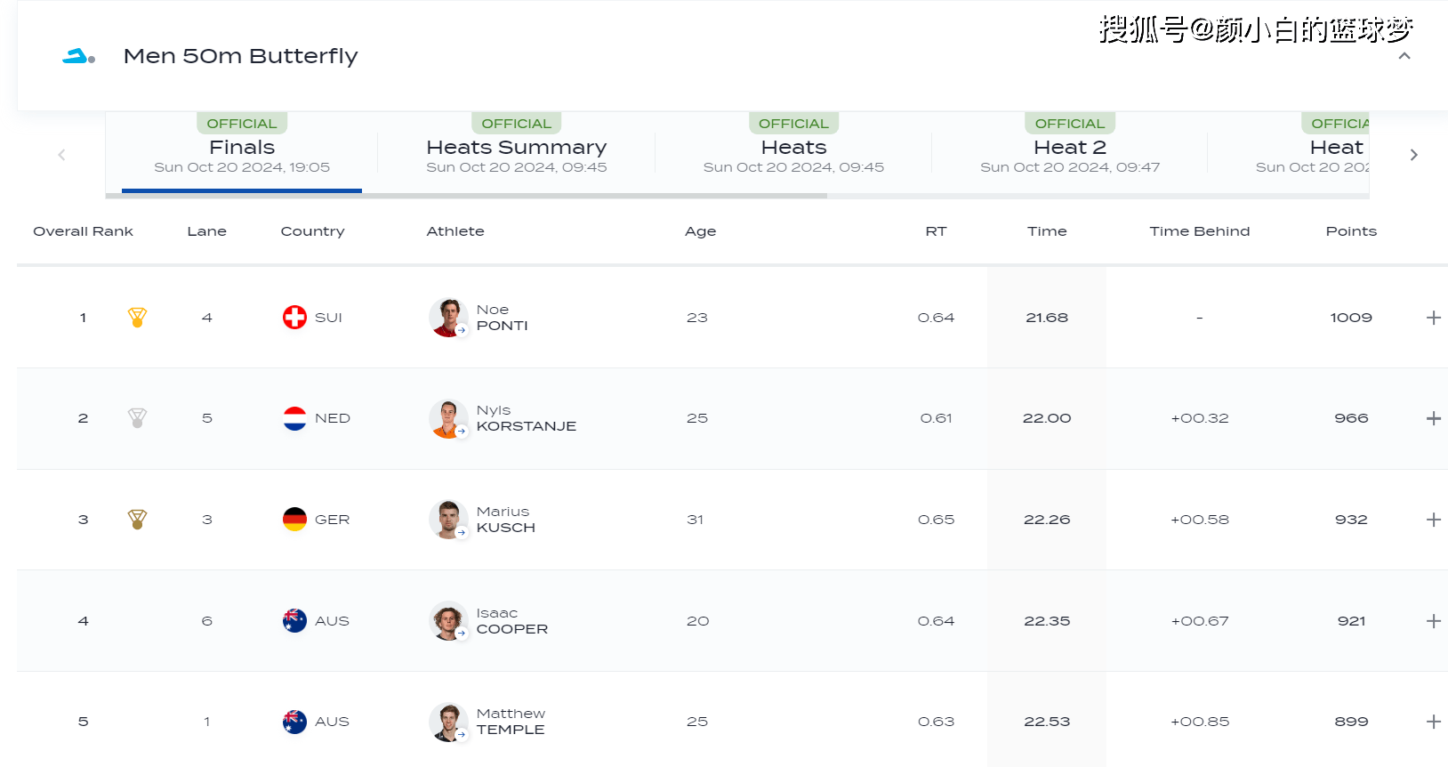Click the reaction time 0.61
1448x767 pixels.
[x=936, y=418]
